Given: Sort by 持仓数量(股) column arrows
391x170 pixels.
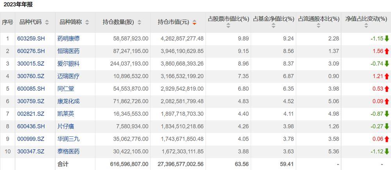Looking at the screenshot, I should click(x=139, y=22).
